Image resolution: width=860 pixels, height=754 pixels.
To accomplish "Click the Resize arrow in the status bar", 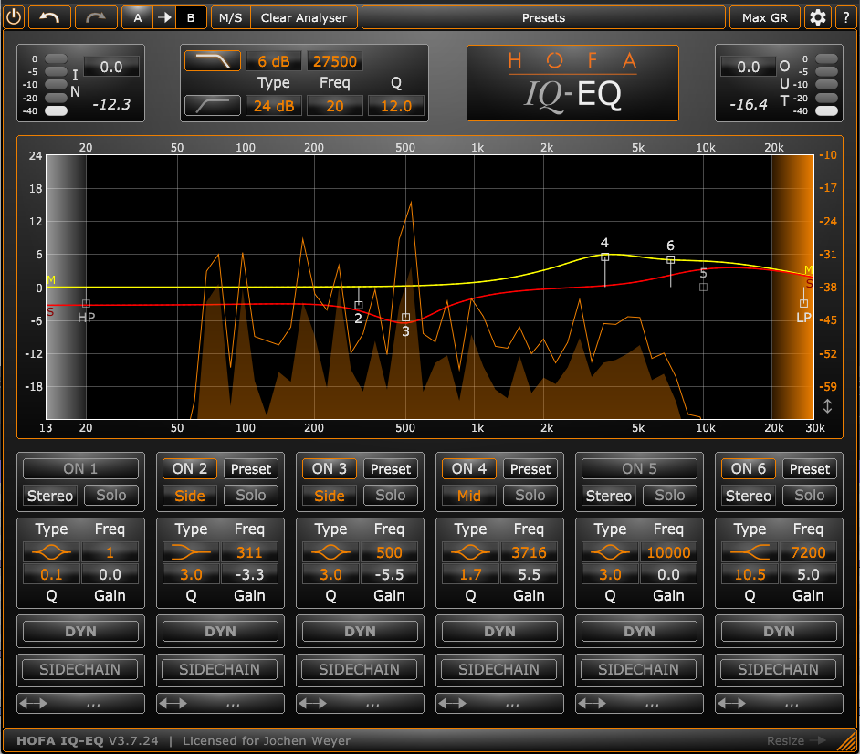I will 818,741.
